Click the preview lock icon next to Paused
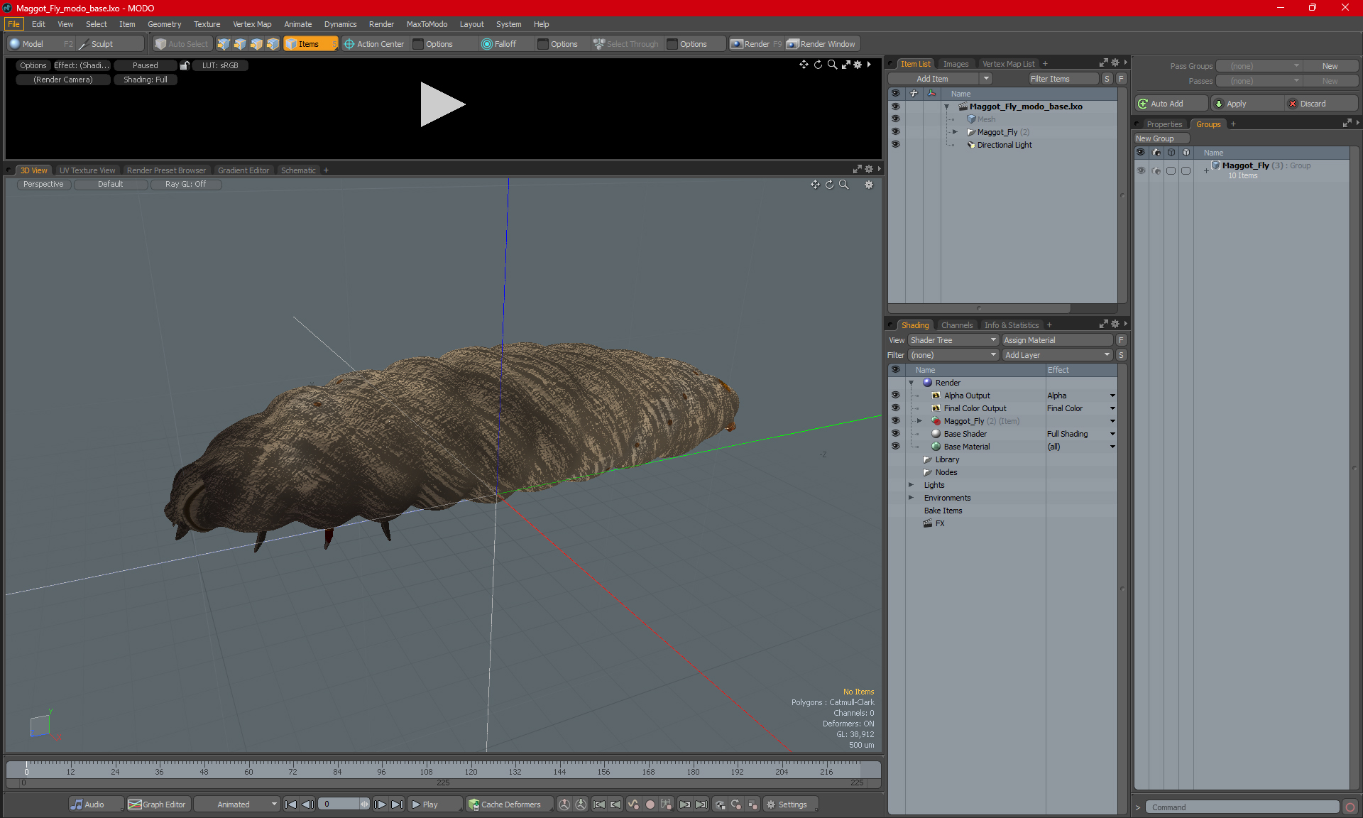 tap(185, 65)
